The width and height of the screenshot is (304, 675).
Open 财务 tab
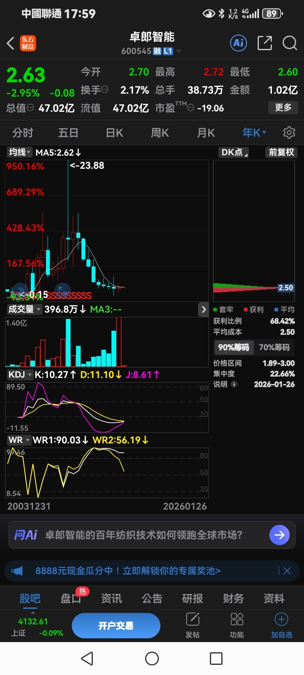click(233, 598)
